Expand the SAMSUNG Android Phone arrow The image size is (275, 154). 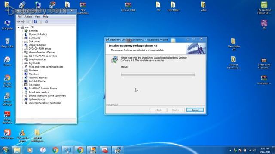click(x=22, y=89)
